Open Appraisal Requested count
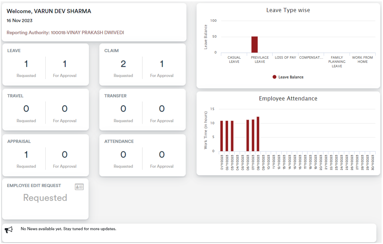Viewport: 383px width, 244px height. [26, 154]
